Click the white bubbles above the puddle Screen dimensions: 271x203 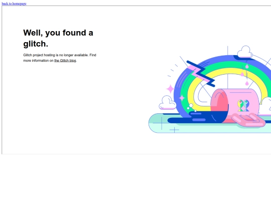point(191,107)
